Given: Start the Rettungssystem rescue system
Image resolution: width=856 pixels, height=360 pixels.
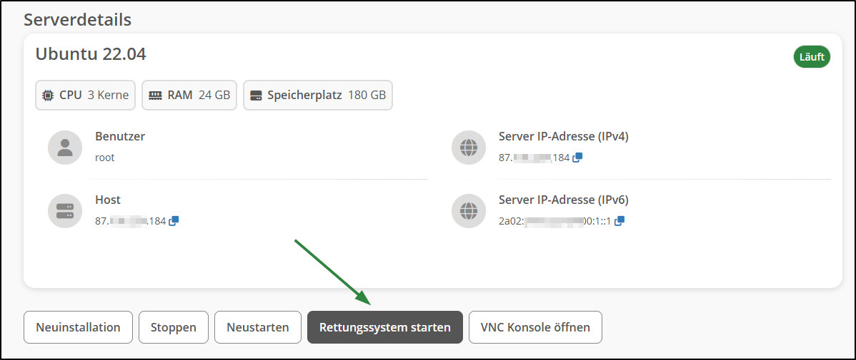Looking at the screenshot, I should point(385,327).
